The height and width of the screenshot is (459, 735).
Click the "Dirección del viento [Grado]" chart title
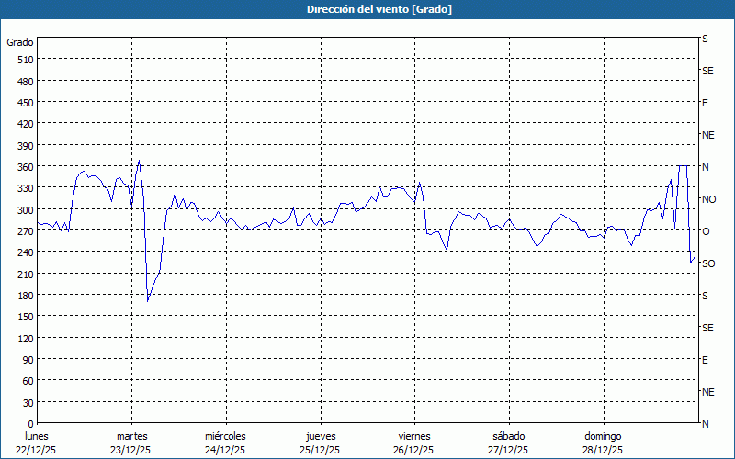[x=367, y=9]
